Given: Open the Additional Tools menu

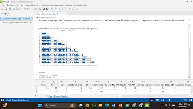Looking at the screenshot, I should [80, 5].
